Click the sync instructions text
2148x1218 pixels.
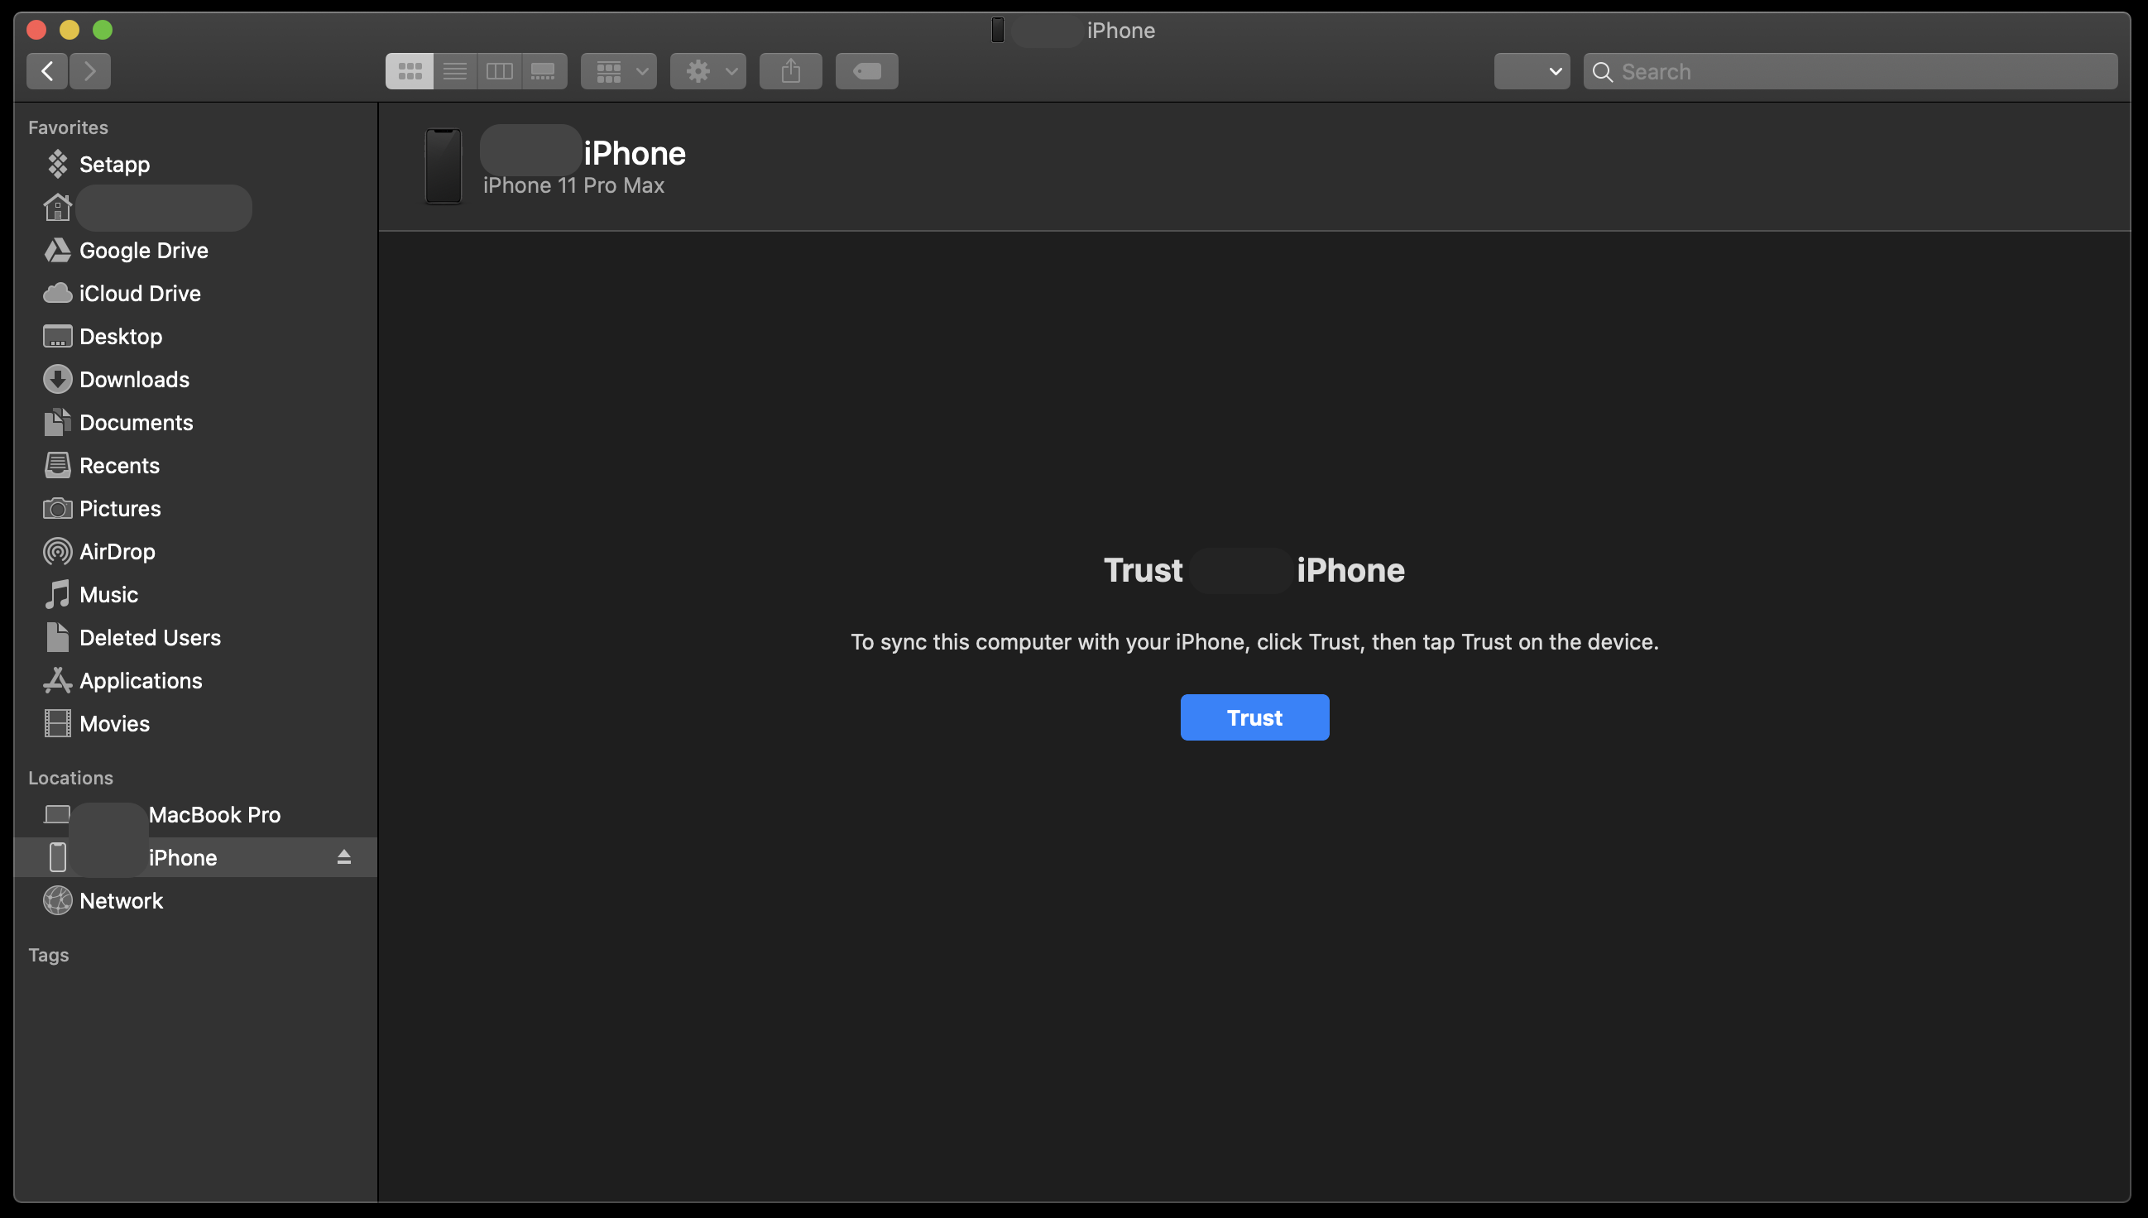[1254, 641]
